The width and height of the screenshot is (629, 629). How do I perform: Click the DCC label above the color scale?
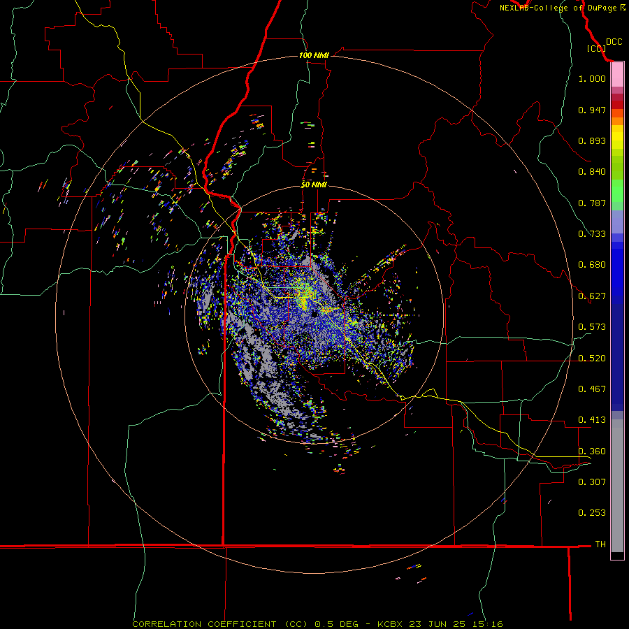coord(614,42)
